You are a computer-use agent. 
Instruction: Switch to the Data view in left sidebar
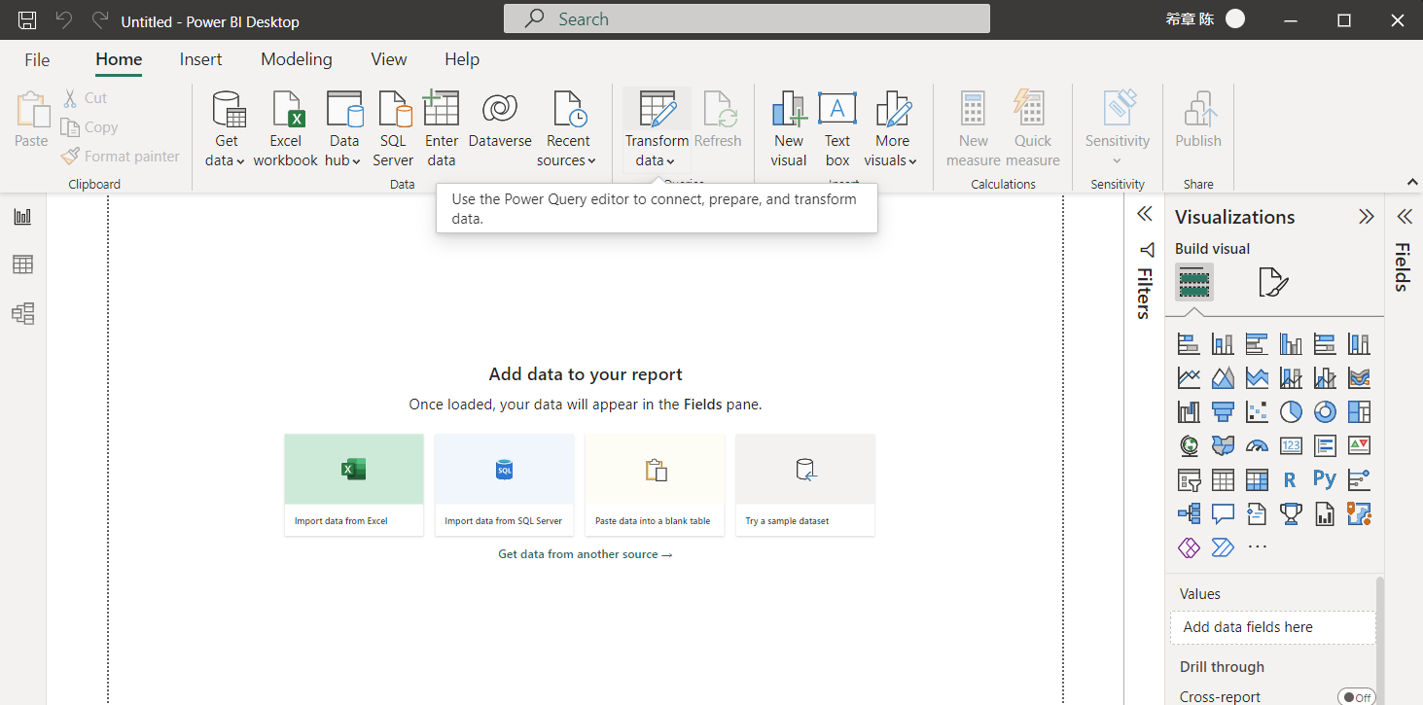22,264
